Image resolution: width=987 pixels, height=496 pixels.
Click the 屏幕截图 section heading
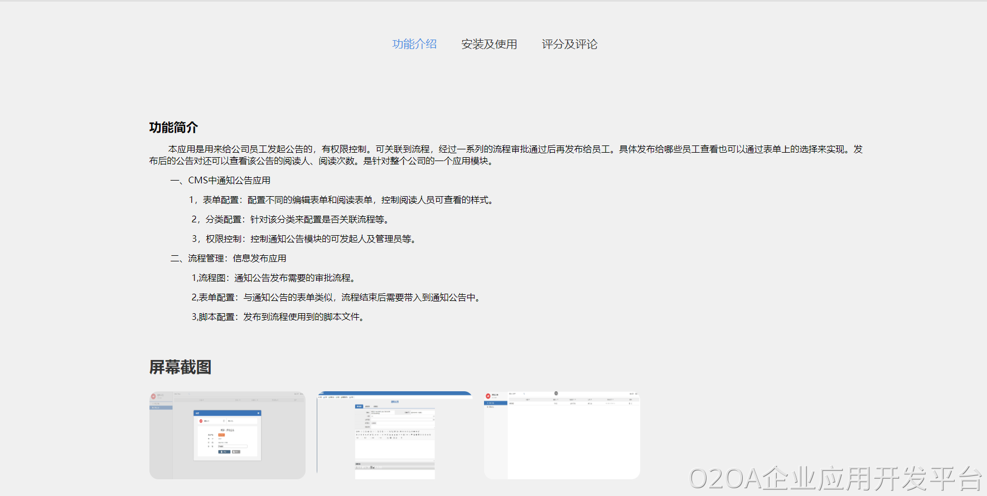click(180, 367)
